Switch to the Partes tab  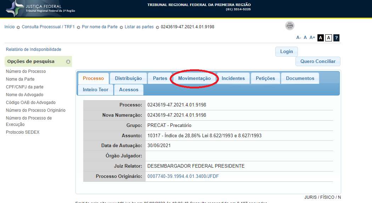(160, 79)
